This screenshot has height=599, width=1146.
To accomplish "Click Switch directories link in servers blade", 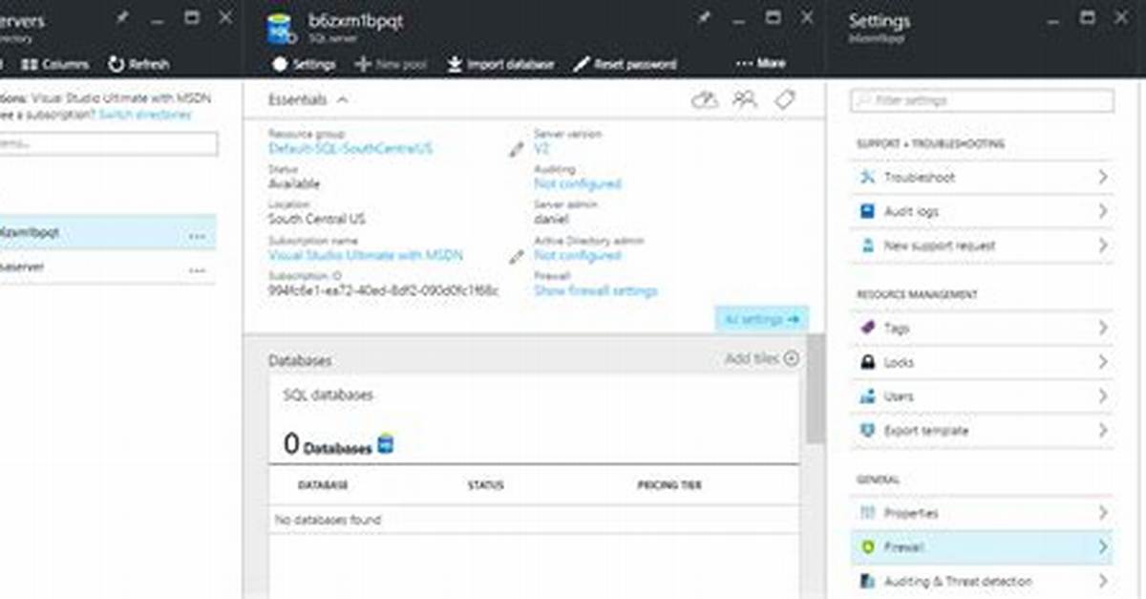I will [145, 114].
